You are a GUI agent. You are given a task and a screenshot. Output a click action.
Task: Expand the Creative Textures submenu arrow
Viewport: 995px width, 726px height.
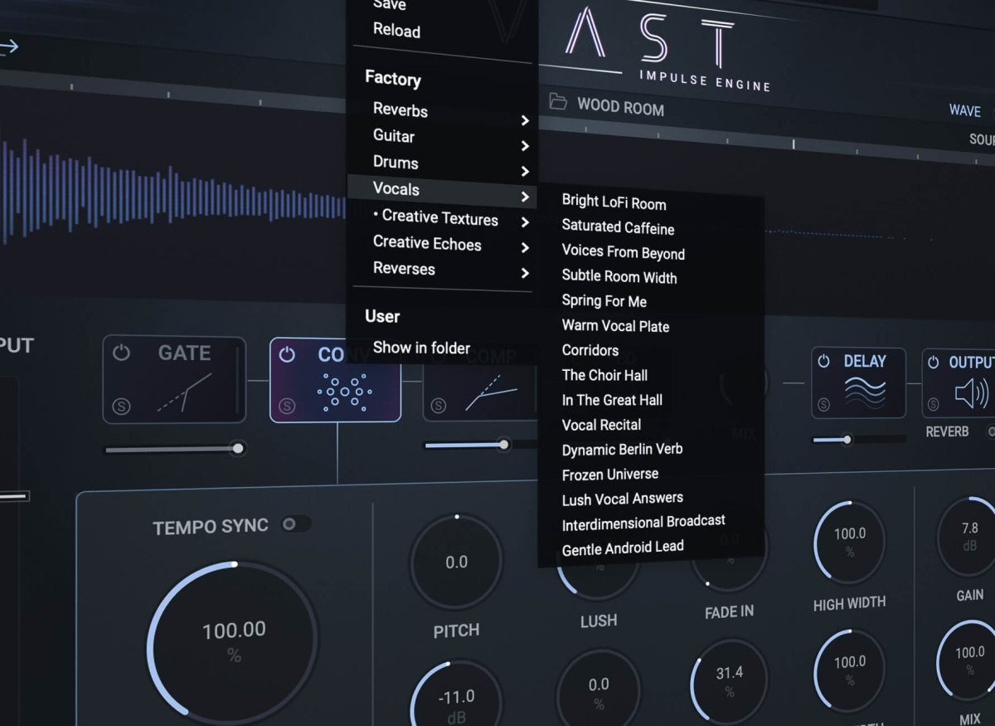click(525, 222)
